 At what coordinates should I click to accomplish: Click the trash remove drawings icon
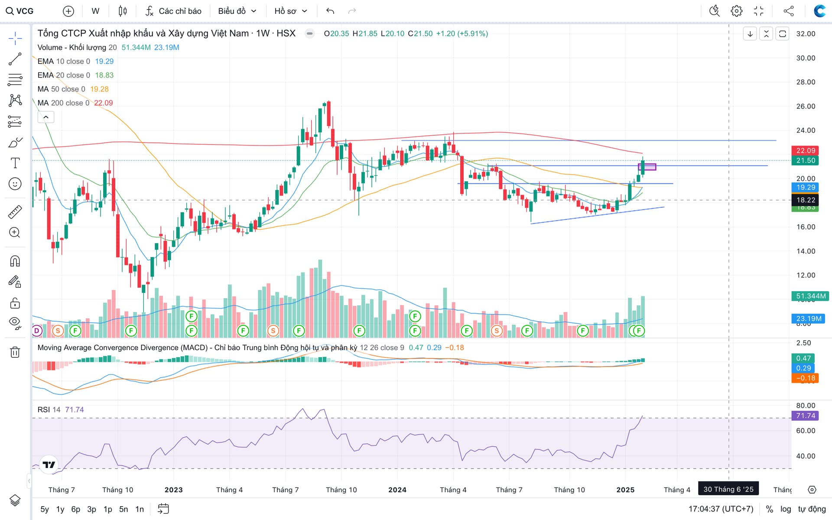15,352
